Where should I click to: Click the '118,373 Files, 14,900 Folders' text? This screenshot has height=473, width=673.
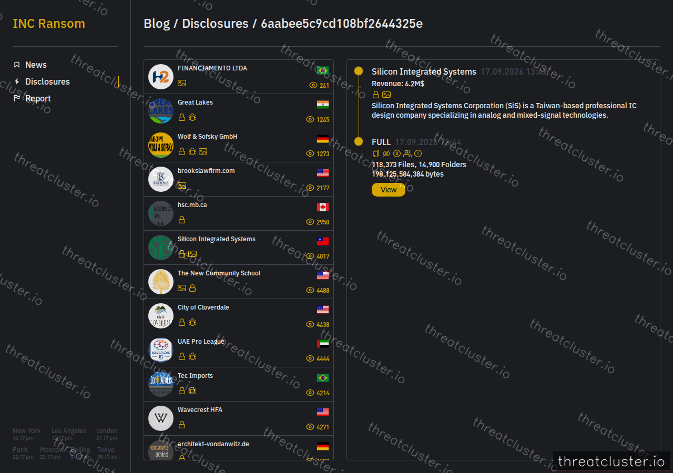(x=419, y=164)
